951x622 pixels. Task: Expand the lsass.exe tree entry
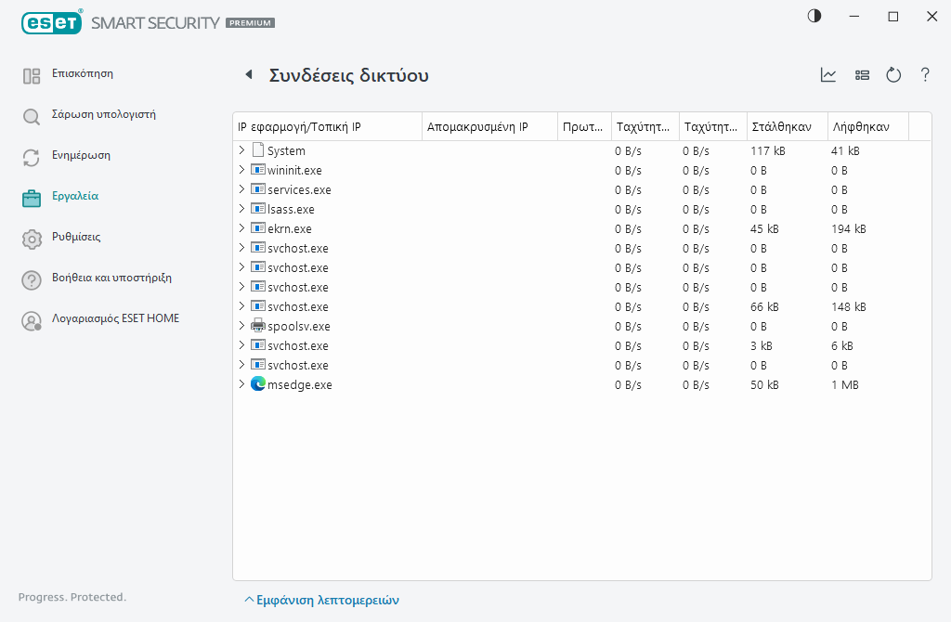[x=241, y=209]
